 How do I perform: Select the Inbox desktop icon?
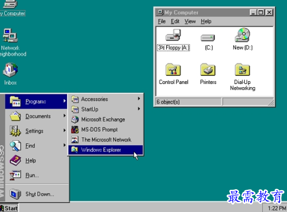point(10,70)
